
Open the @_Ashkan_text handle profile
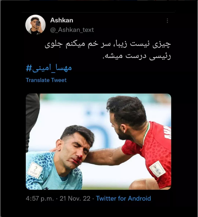(72, 30)
